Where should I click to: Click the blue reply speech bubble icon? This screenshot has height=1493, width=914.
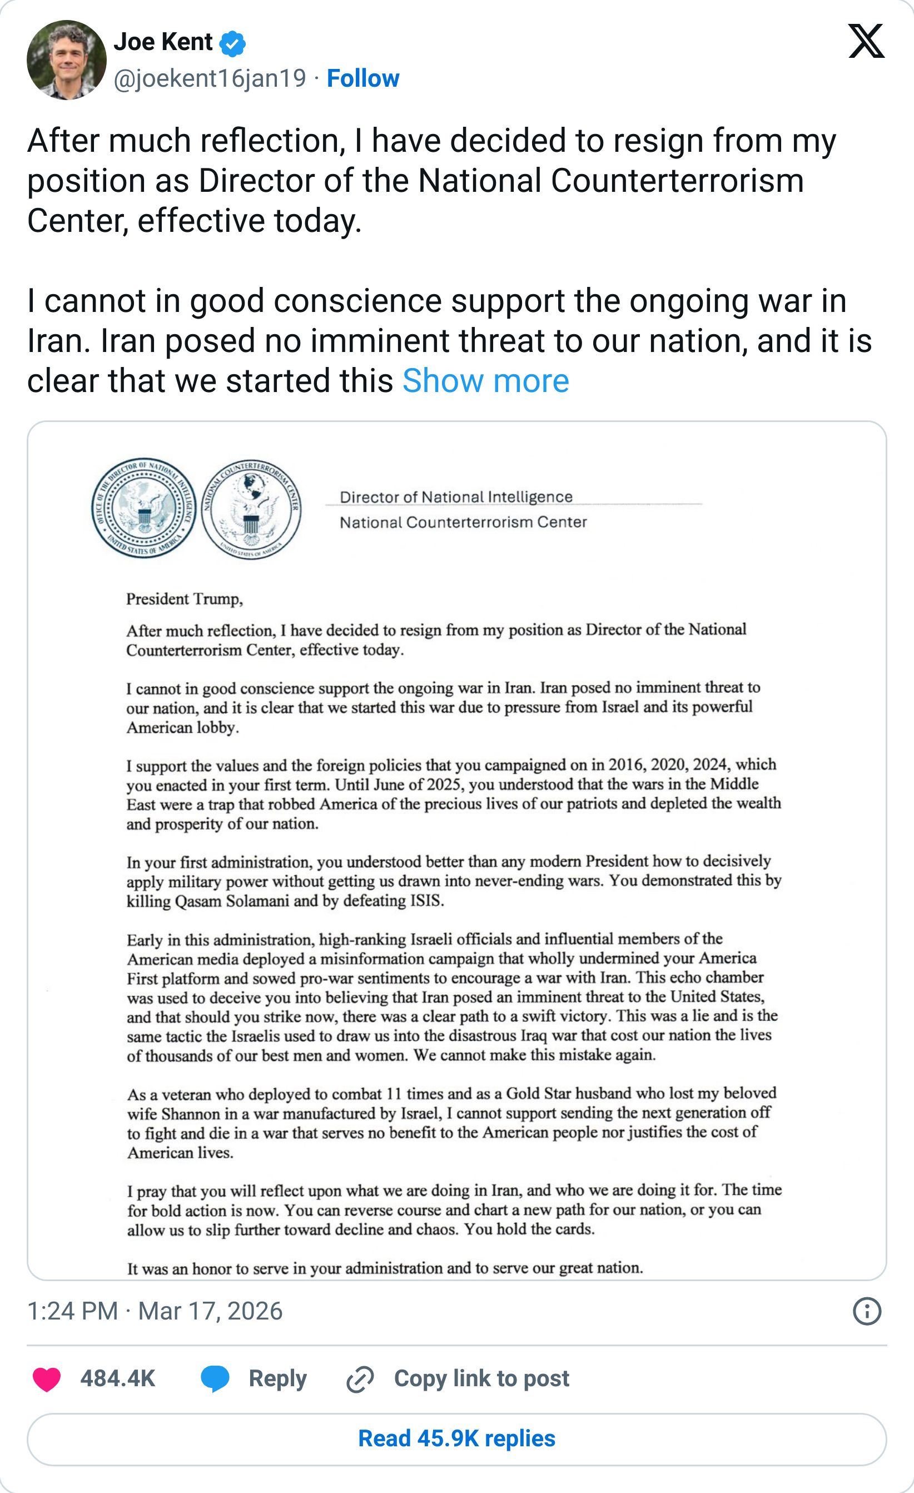215,1379
